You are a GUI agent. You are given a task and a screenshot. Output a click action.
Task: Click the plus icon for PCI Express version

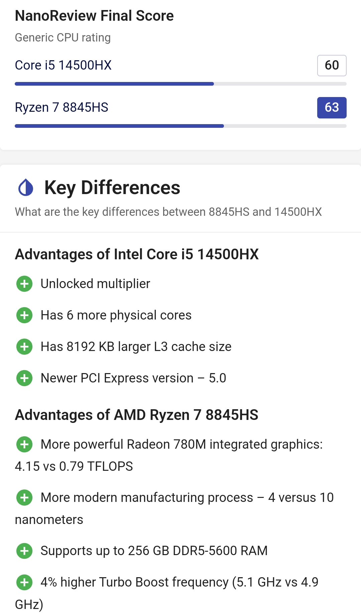[24, 378]
